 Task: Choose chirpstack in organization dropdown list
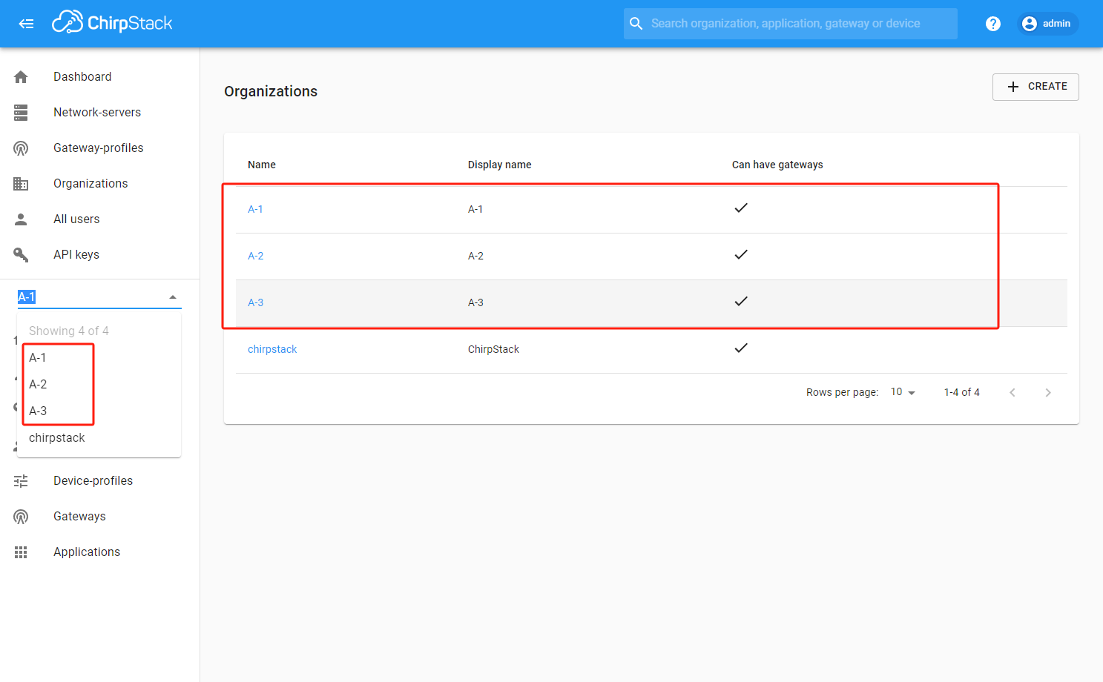[x=57, y=437]
